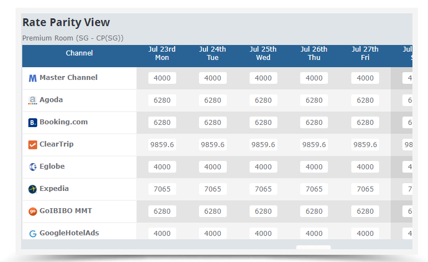Viewport: 428px width, 262px height.
Task: Edit ClearTrip rate for Jul 26th
Action: pyautogui.click(x=314, y=144)
